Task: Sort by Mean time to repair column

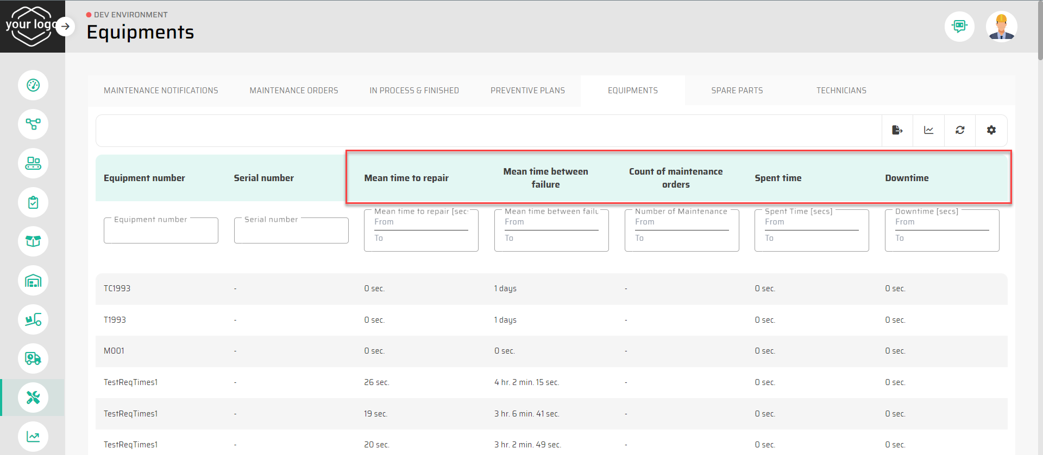Action: pyautogui.click(x=406, y=178)
